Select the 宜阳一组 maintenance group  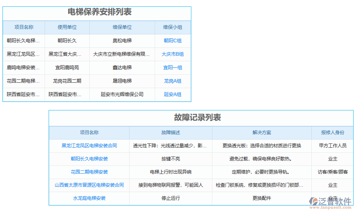coord(173,67)
